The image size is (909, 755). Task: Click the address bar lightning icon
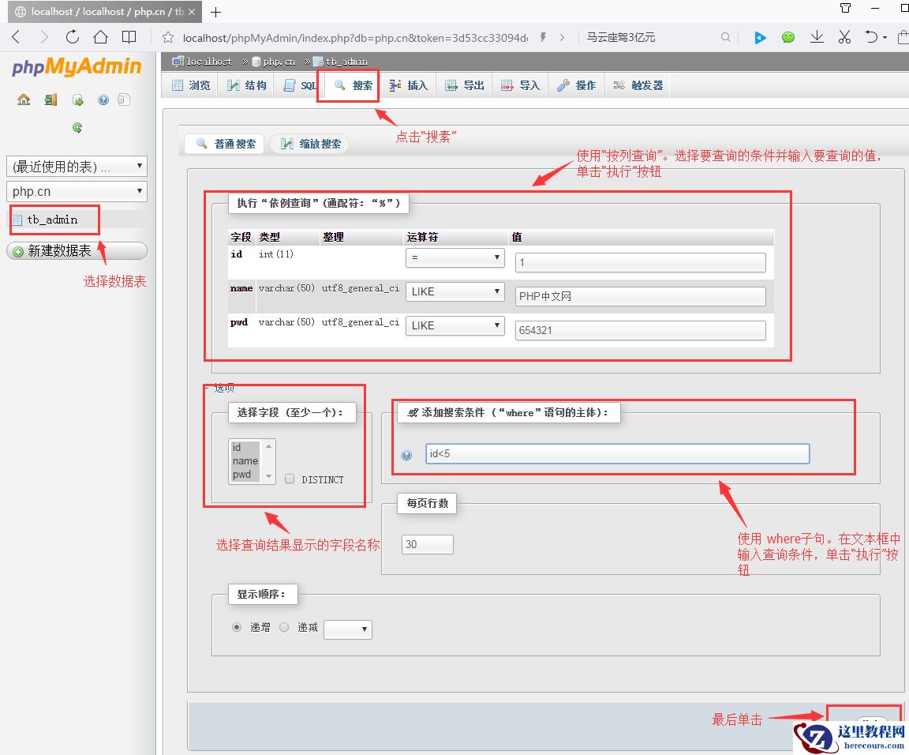[x=543, y=37]
